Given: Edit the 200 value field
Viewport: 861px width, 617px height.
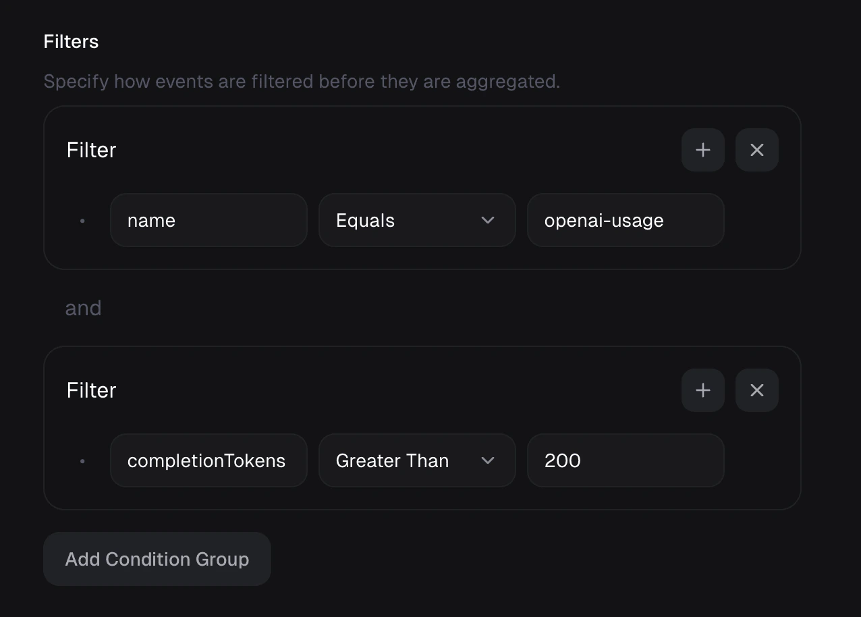Looking at the screenshot, I should click(625, 460).
